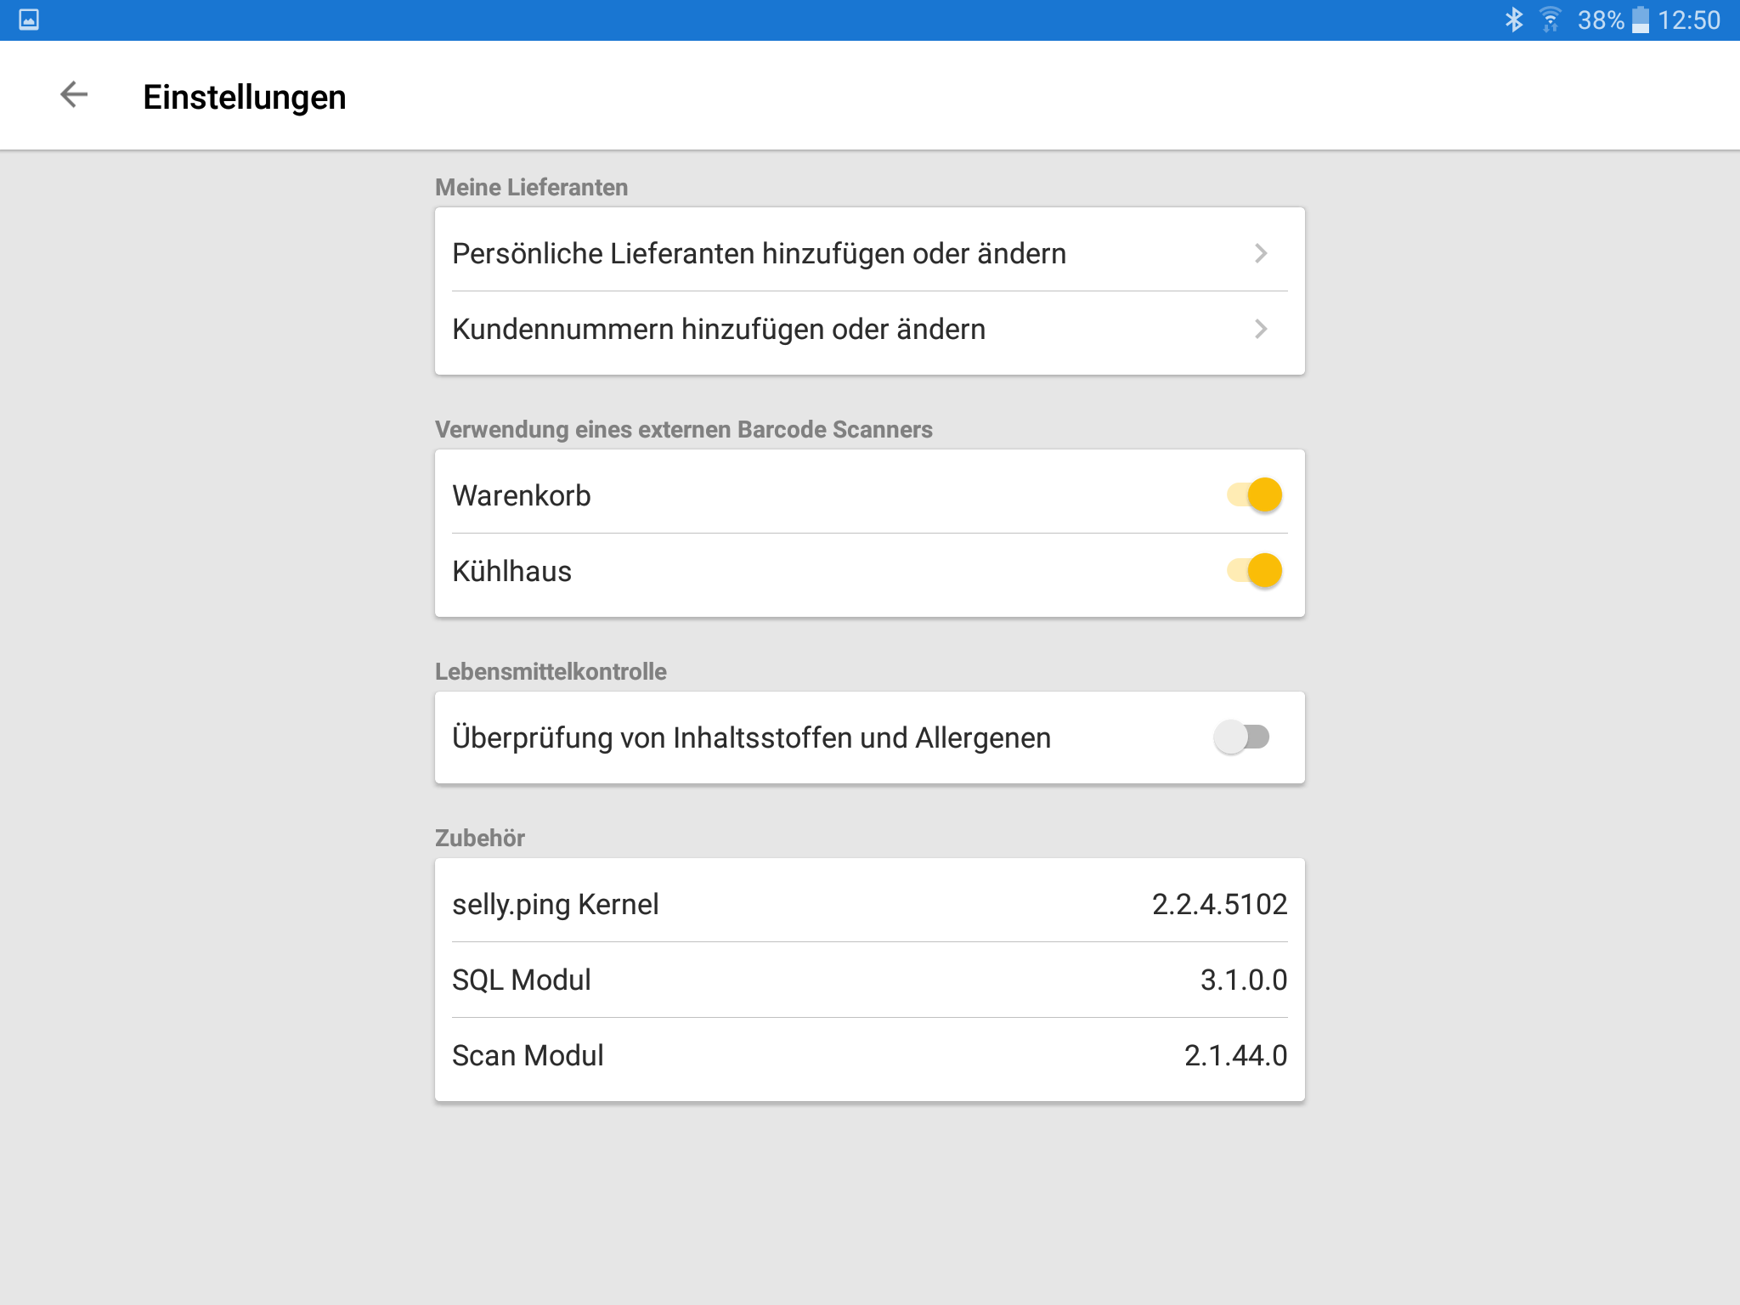Enable Überprüfung von Inhaltsstoffen und Allergenen
This screenshot has height=1305, width=1740.
(1241, 737)
